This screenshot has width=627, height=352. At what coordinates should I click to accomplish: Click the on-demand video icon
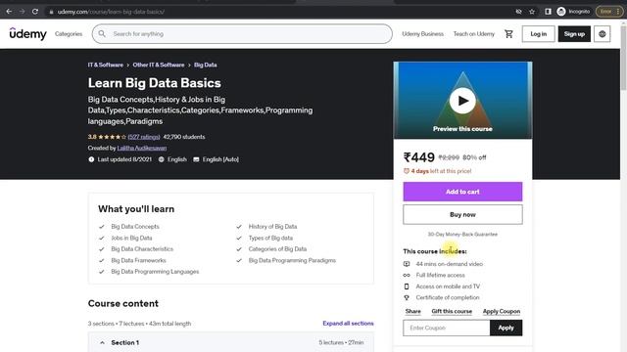tap(407, 264)
